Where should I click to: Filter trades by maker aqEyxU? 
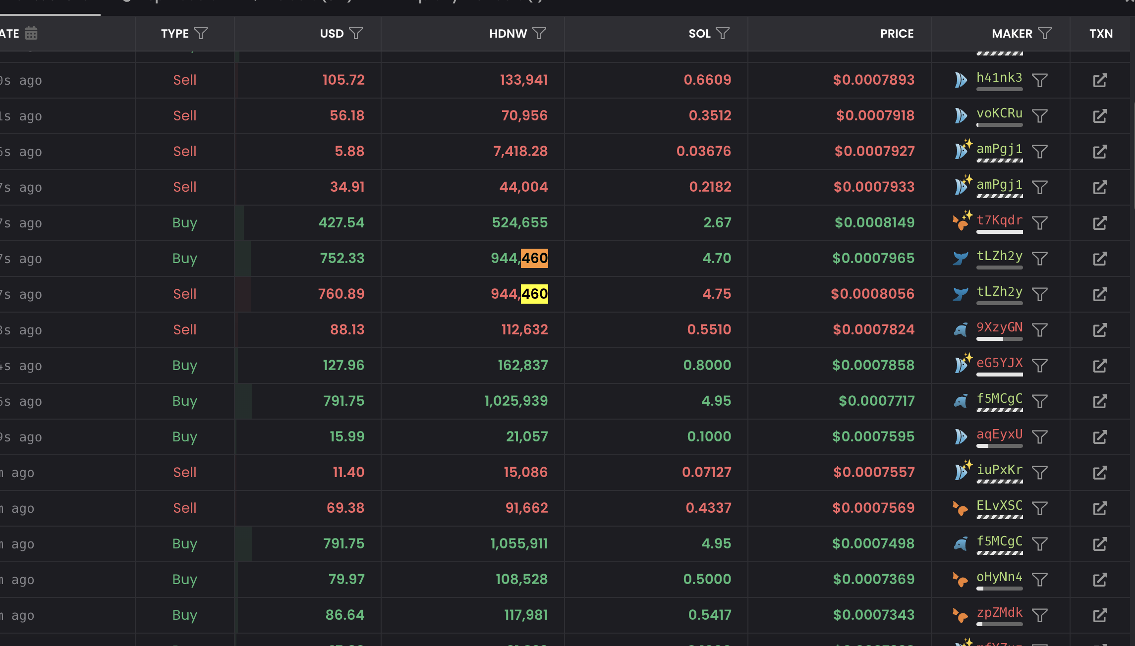click(1040, 436)
